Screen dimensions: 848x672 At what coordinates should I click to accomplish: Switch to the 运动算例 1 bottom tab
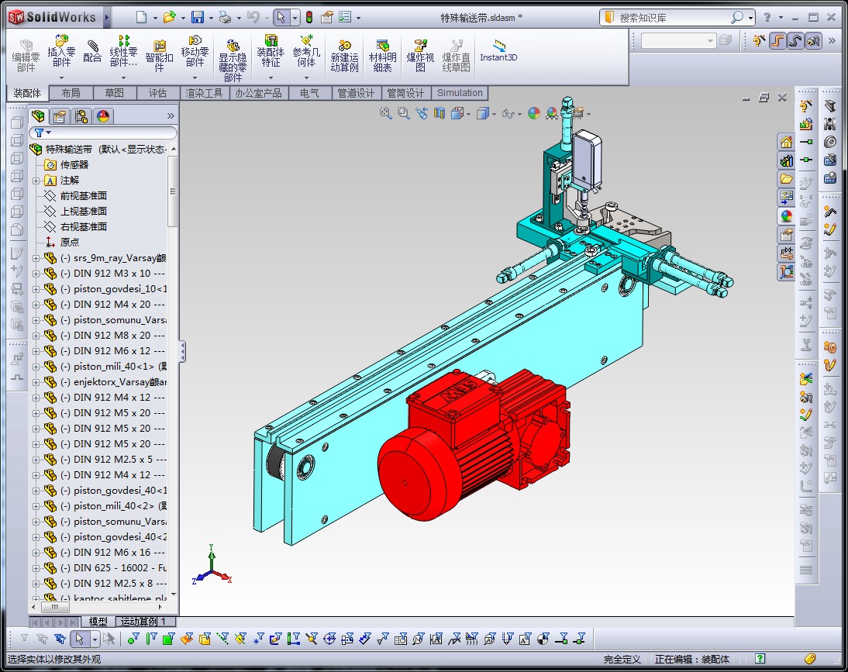(143, 622)
